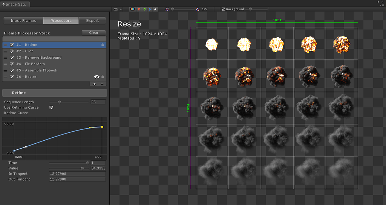Remove a processor with the minus button
The width and height of the screenshot is (386, 205).
tap(102, 84)
